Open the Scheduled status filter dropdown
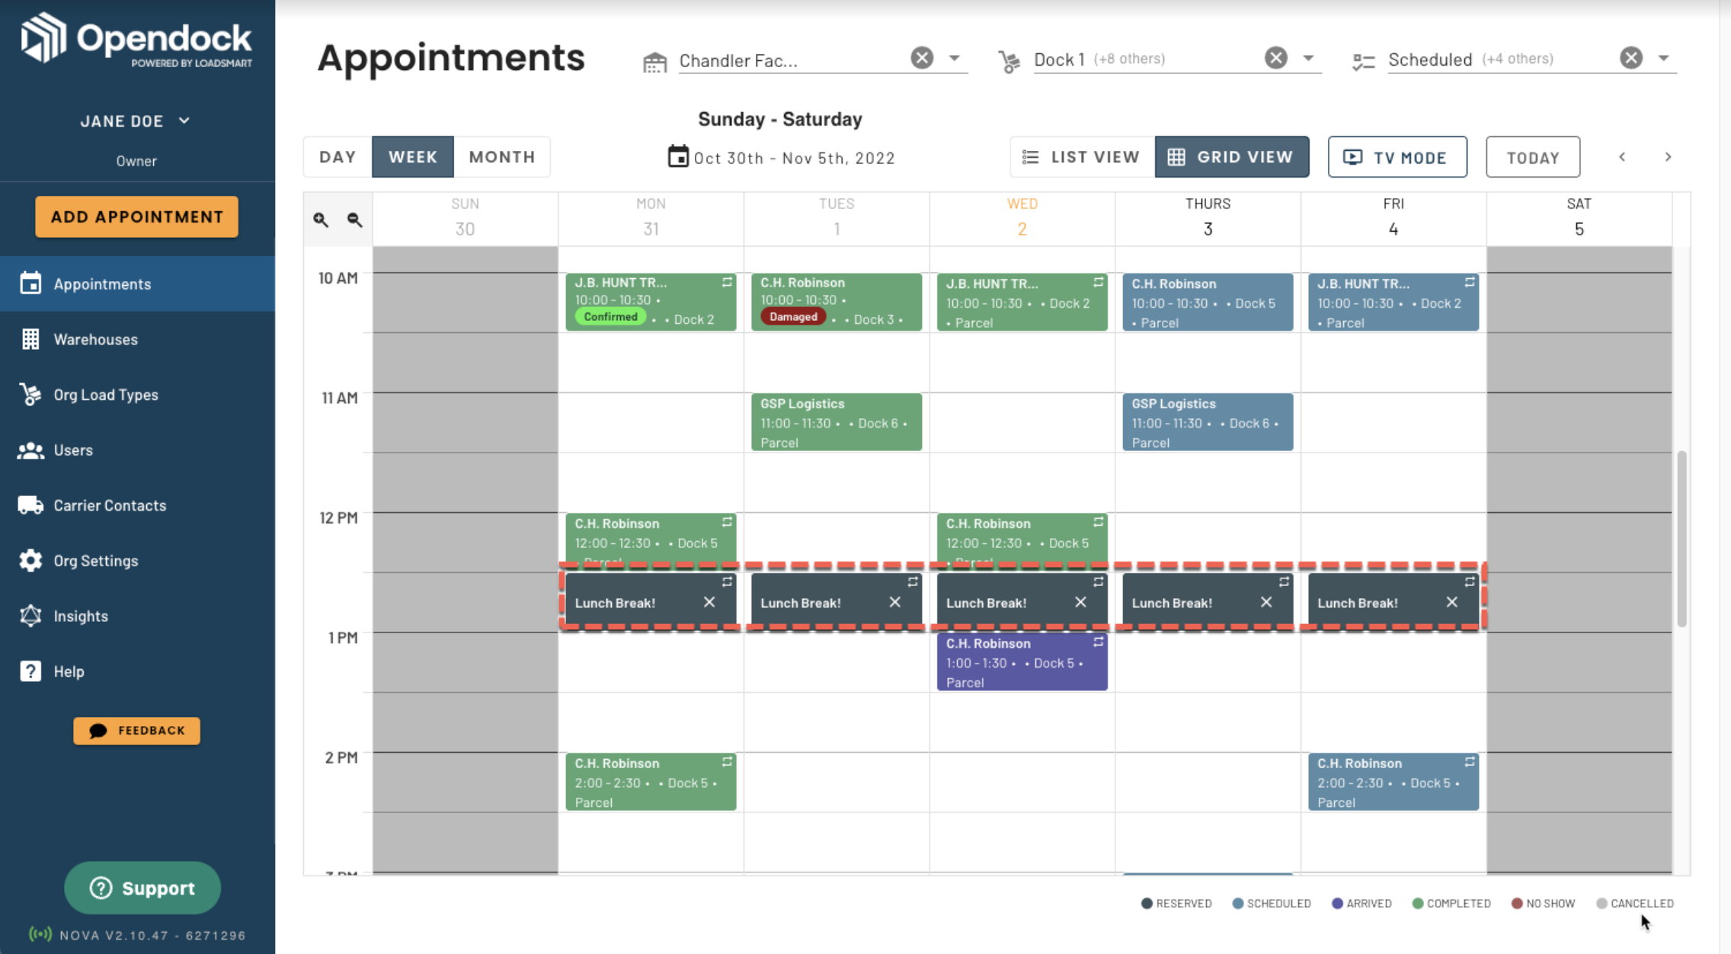Image resolution: width=1731 pixels, height=954 pixels. [x=1663, y=59]
